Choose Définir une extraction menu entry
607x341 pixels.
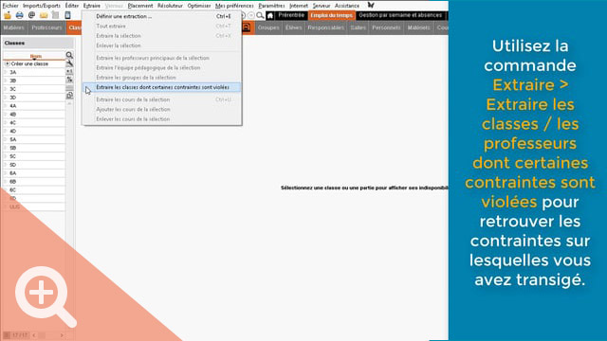(x=124, y=16)
